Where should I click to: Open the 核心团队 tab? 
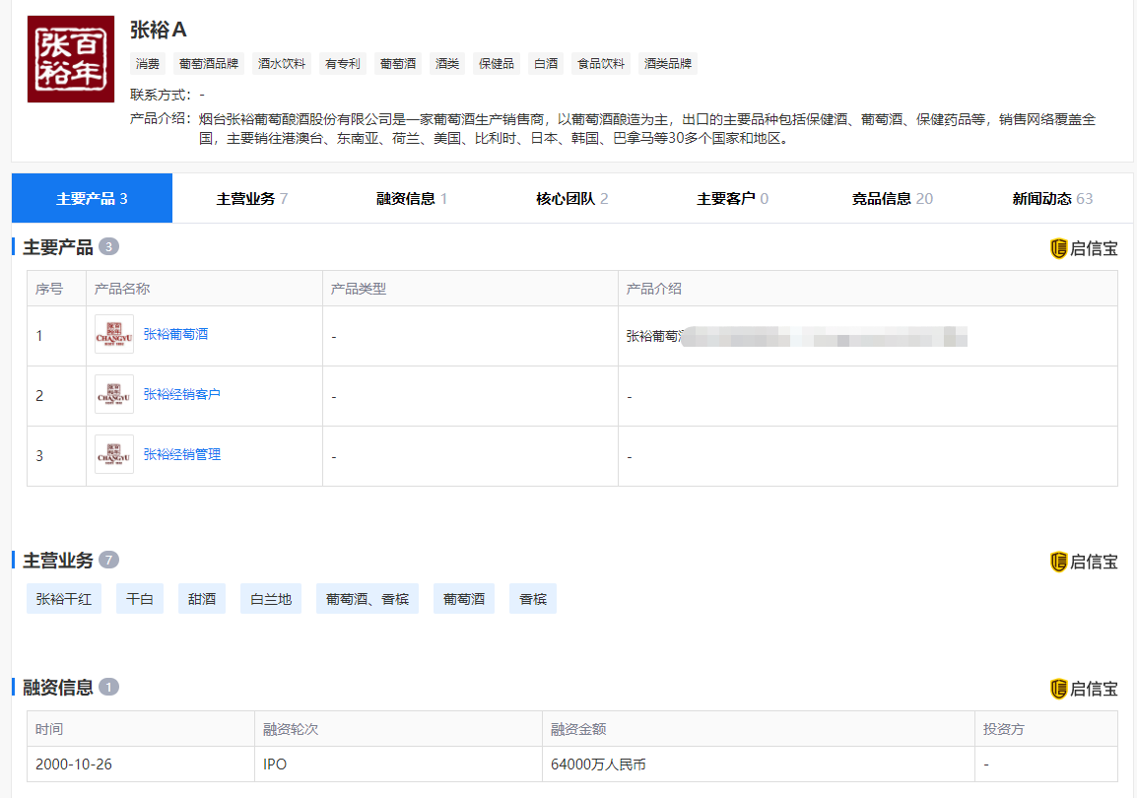point(572,198)
